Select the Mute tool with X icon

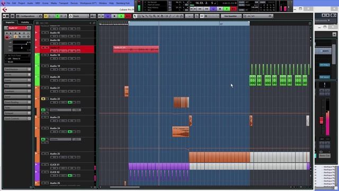click(158, 16)
